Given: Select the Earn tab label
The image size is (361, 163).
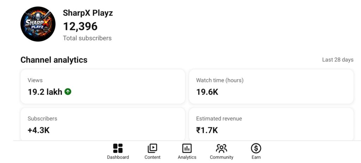Looking at the screenshot, I should 256,157.
